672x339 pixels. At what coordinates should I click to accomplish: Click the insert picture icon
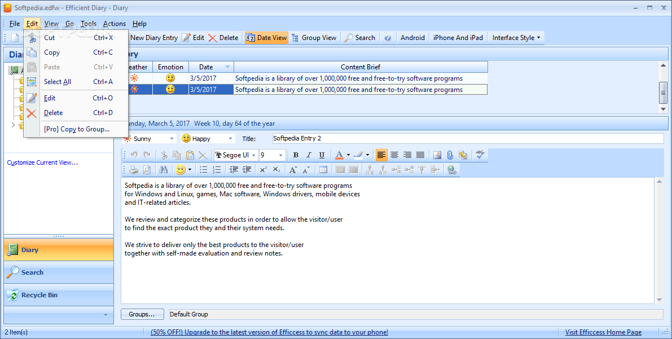(x=437, y=155)
